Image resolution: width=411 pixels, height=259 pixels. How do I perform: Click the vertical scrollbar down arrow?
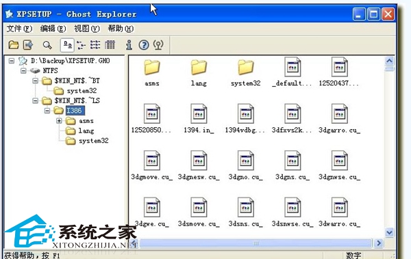point(390,232)
